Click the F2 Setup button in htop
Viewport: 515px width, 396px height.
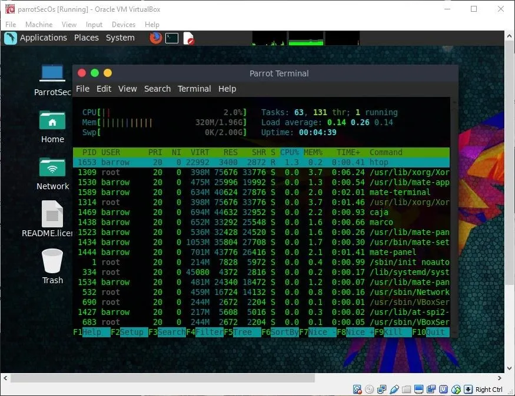click(x=129, y=332)
